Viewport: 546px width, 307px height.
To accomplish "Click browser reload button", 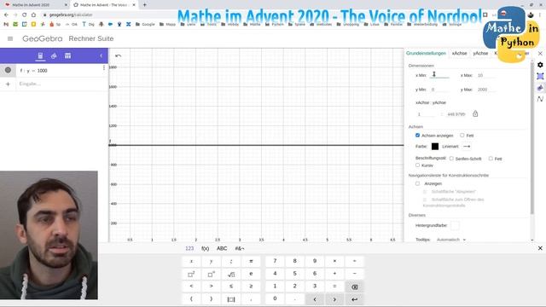I will point(25,15).
